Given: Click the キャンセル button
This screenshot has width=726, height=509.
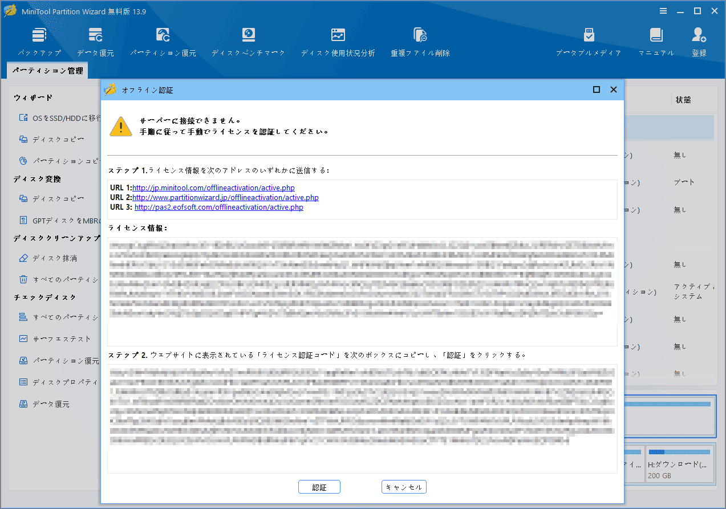Looking at the screenshot, I should click(404, 487).
